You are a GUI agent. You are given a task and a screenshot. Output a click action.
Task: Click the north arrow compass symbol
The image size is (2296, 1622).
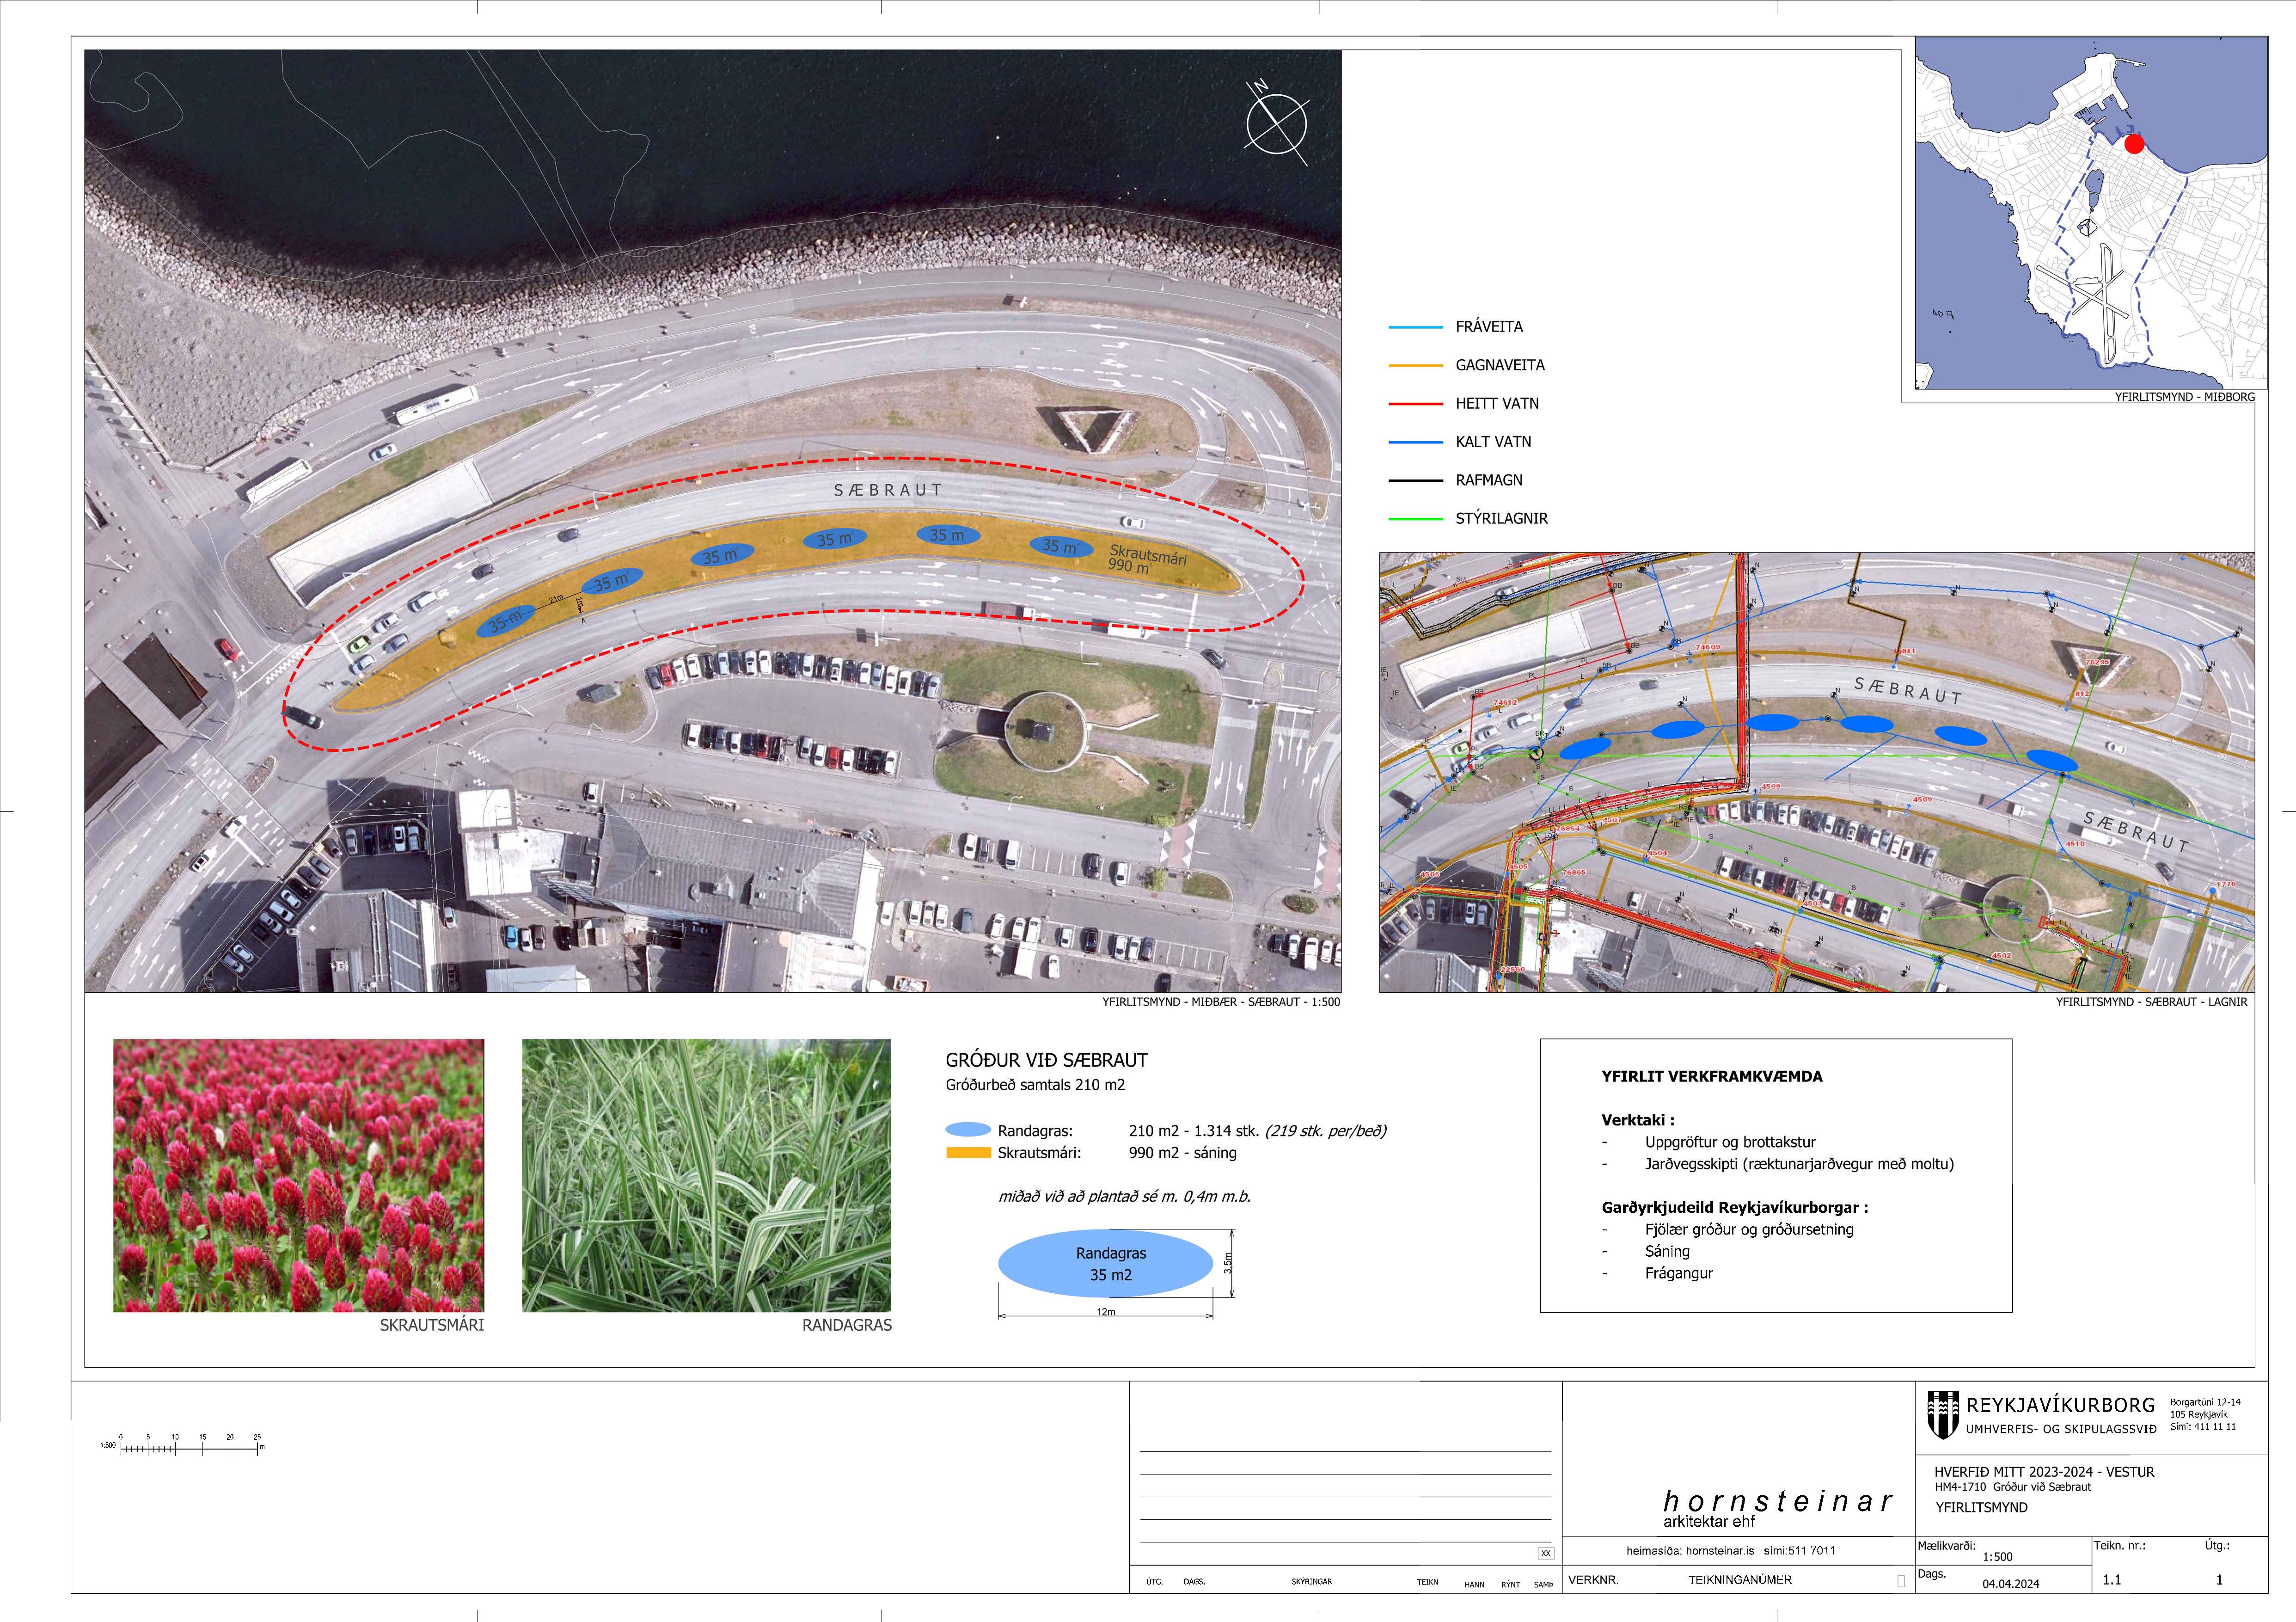[x=1276, y=123]
